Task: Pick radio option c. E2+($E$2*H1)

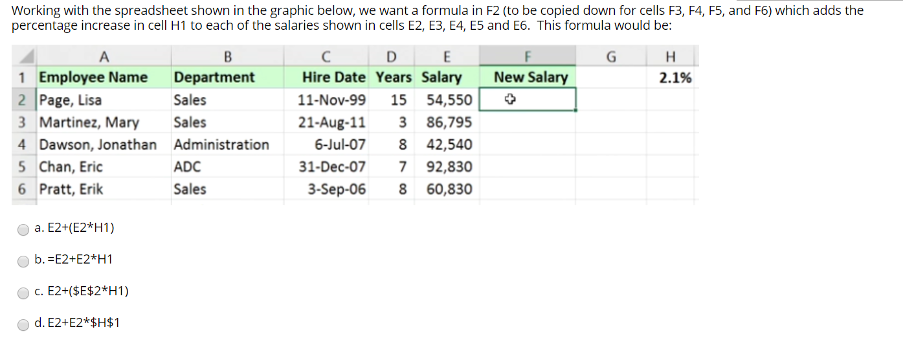Action: [x=24, y=292]
